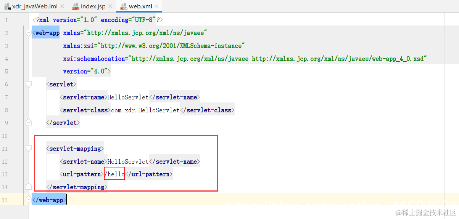Click the opening servlet-mapping tag on line 11
This screenshot has width=459, height=219.
pos(75,149)
